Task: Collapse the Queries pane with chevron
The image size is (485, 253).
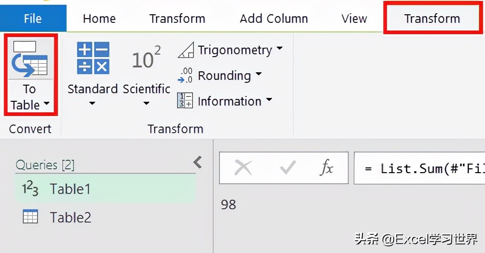Action: (x=198, y=163)
